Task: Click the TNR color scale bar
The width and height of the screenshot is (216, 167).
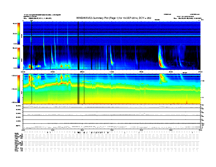Action: pyautogui.click(x=19, y=89)
